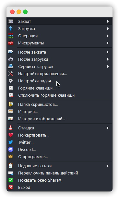Expand the После захвата submenu arrow
119x198 pixels.
click(108, 52)
